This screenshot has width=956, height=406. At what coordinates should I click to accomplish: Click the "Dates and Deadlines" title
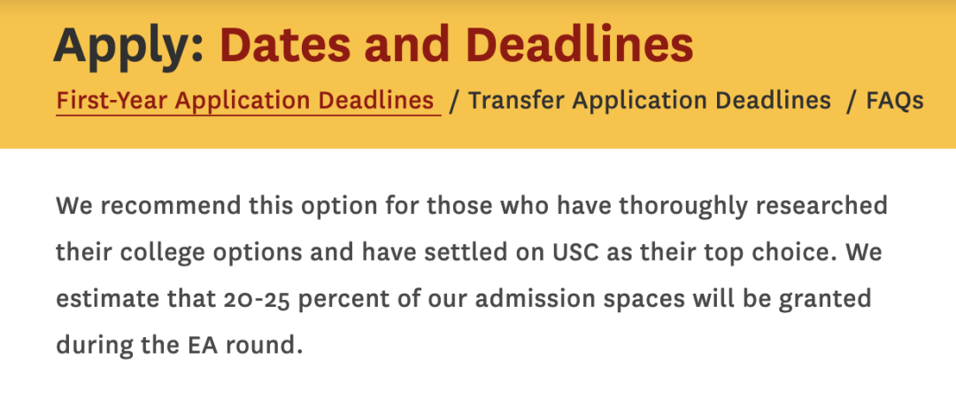pos(456,45)
